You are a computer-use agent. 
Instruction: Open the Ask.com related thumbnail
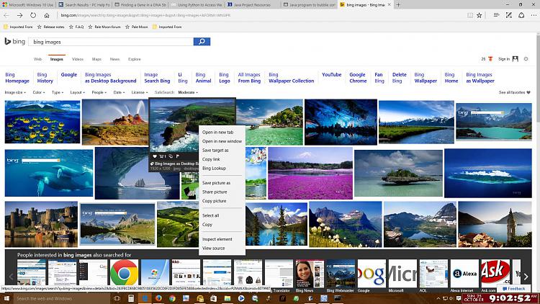[x=495, y=274]
